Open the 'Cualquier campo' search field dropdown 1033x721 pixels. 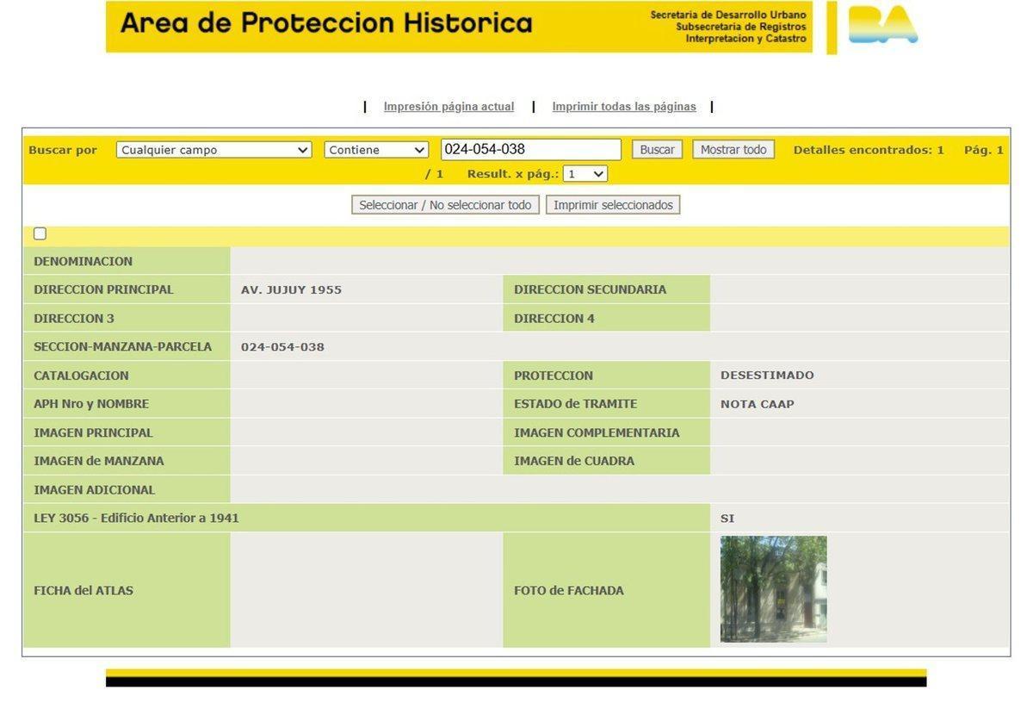[x=213, y=150]
